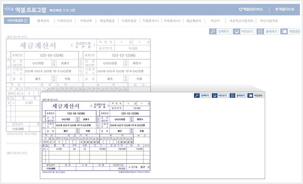Go to the 계산서합계표 tab
The image size is (303, 184).
tap(269, 21)
